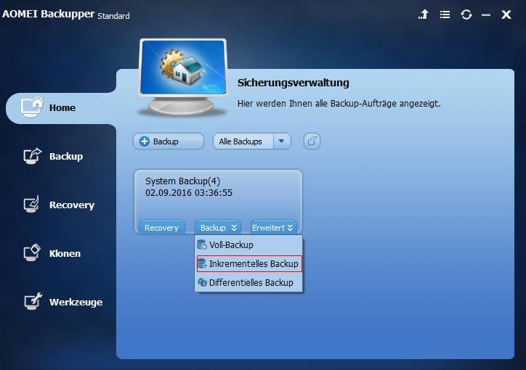Click the Alle Backups dropdown arrow
The height and width of the screenshot is (370, 526).
click(x=281, y=141)
